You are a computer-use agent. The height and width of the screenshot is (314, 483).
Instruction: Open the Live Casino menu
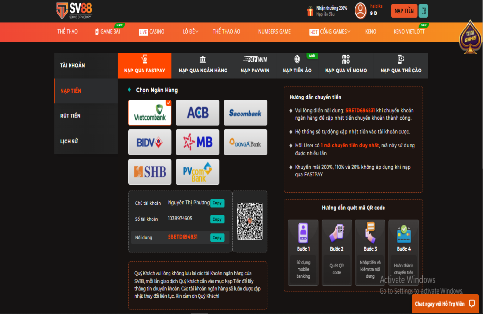coord(152,32)
